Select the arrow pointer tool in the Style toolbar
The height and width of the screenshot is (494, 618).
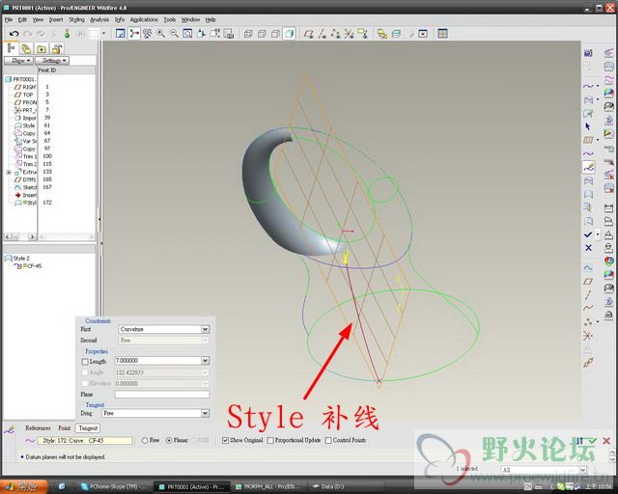click(x=588, y=126)
